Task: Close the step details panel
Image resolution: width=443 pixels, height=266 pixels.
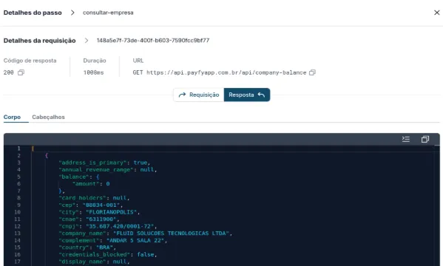Action: (437, 13)
